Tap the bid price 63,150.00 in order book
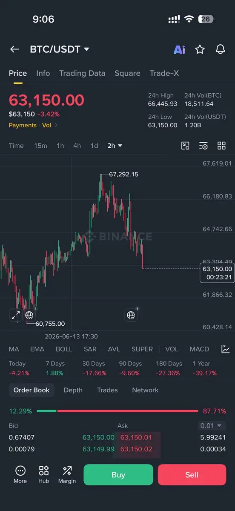The width and height of the screenshot is (235, 511). coord(98,437)
